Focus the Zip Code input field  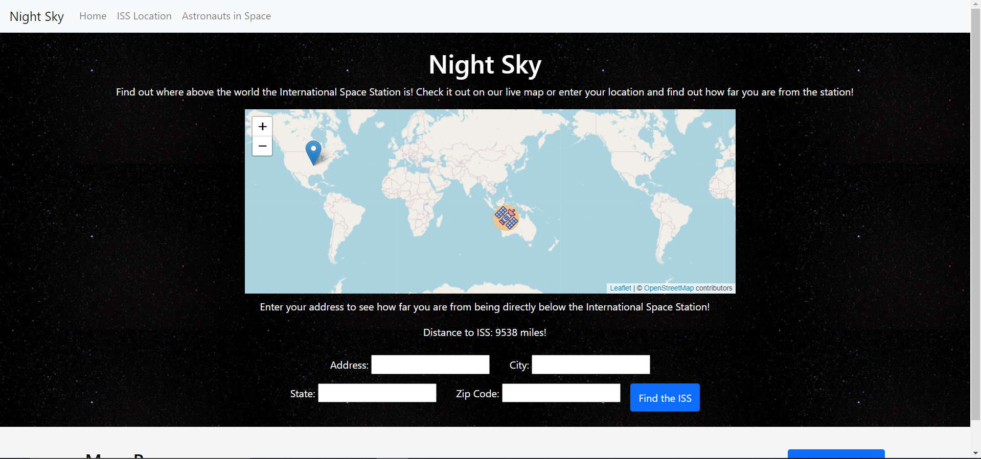(561, 393)
